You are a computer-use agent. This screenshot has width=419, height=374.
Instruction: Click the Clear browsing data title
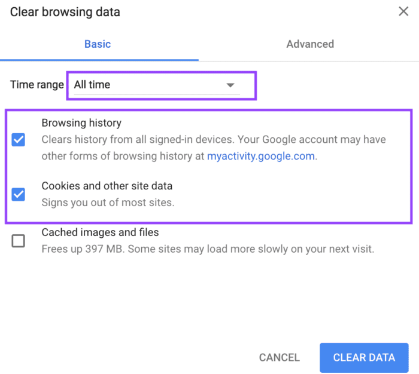[65, 12]
